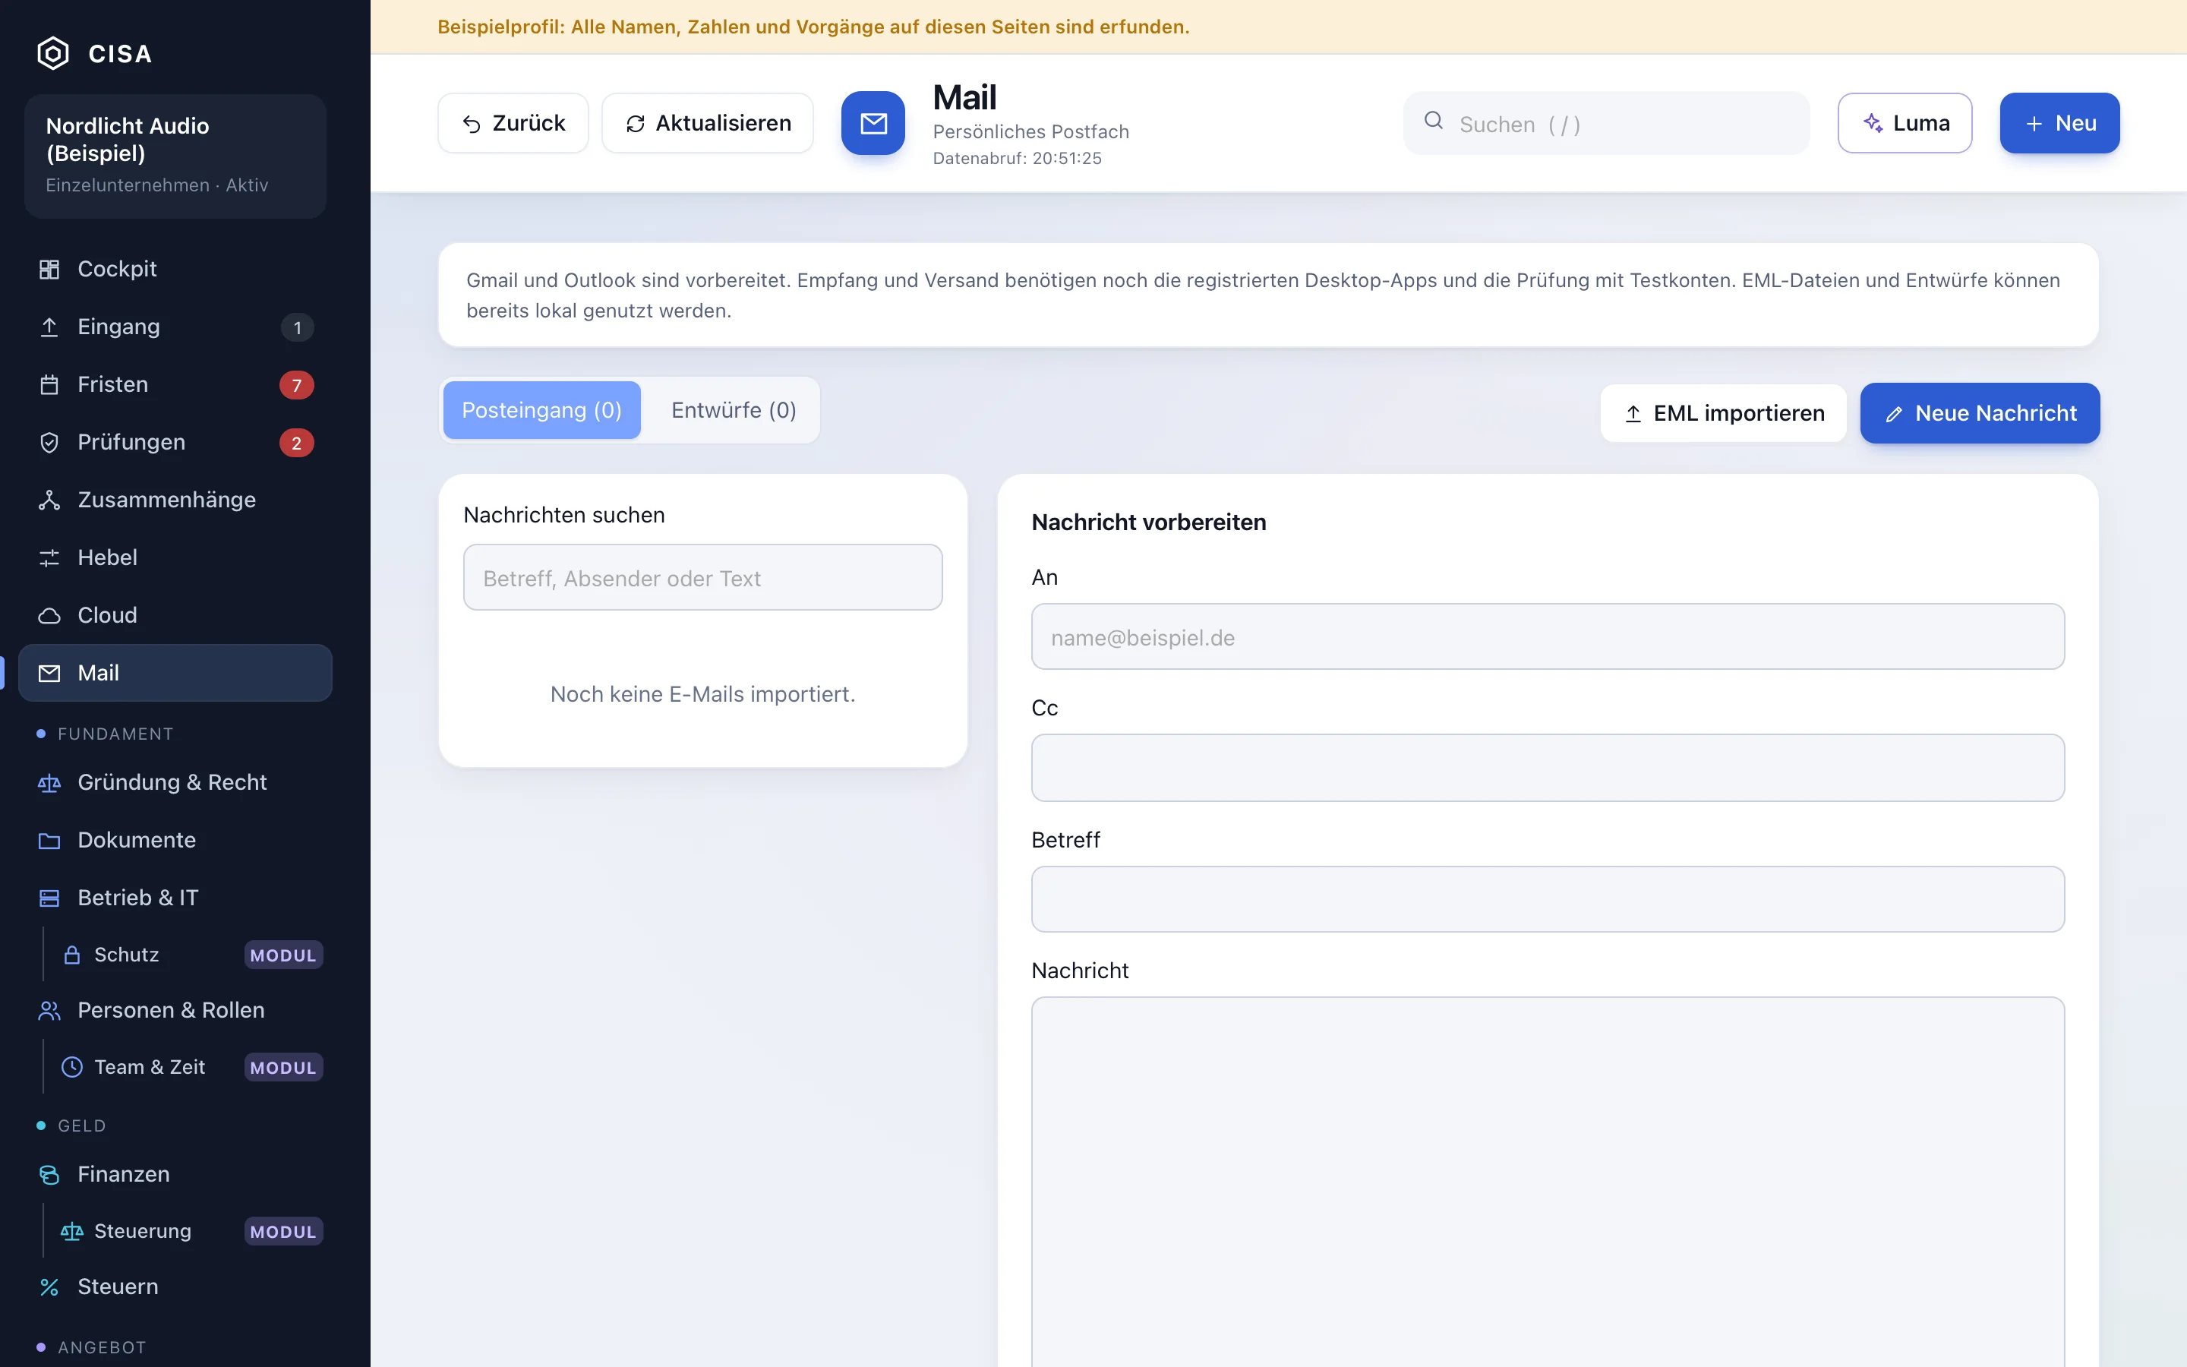
Task: Start a Neue Nachricht
Action: [x=1979, y=413]
